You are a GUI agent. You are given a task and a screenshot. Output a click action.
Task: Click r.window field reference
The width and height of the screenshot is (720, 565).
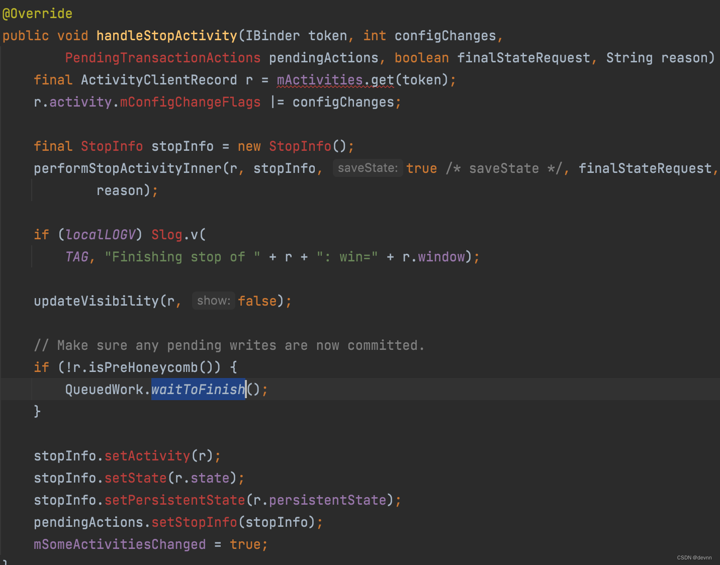pyautogui.click(x=433, y=257)
